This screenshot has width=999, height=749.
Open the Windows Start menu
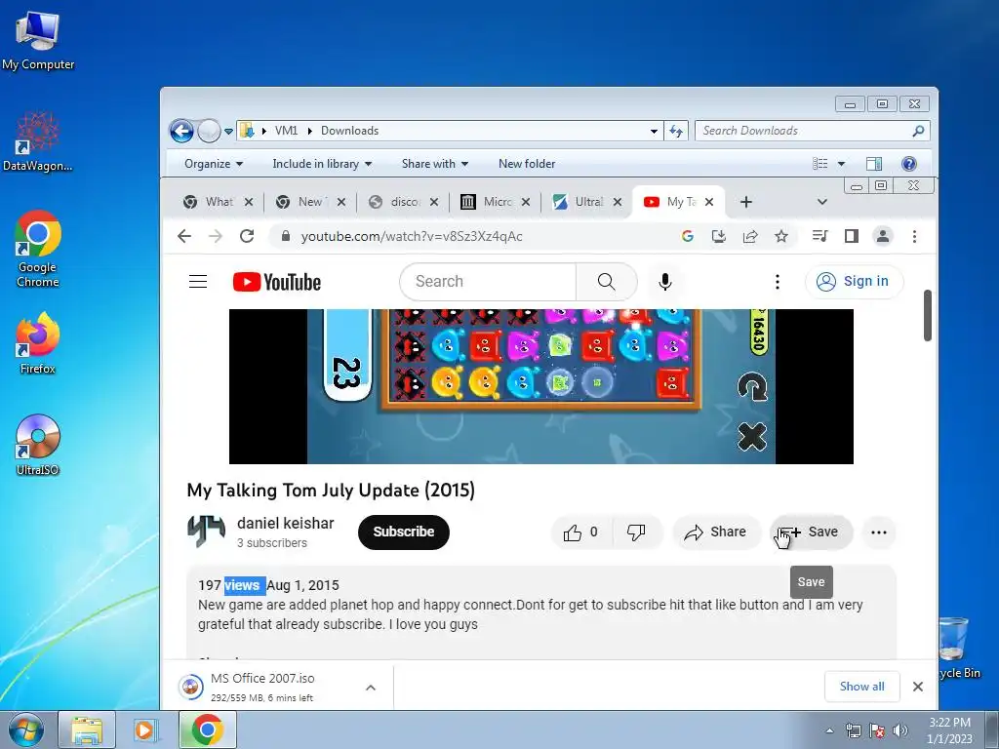click(26, 730)
